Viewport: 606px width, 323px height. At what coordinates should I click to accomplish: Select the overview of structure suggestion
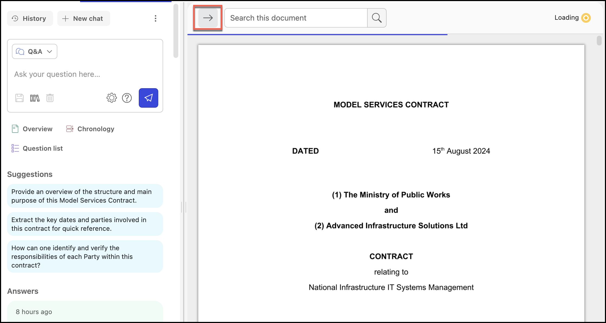point(85,196)
